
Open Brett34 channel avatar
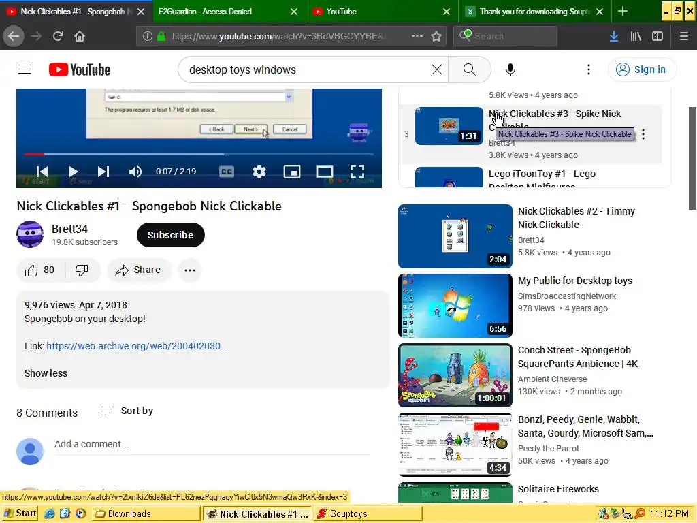[30, 234]
